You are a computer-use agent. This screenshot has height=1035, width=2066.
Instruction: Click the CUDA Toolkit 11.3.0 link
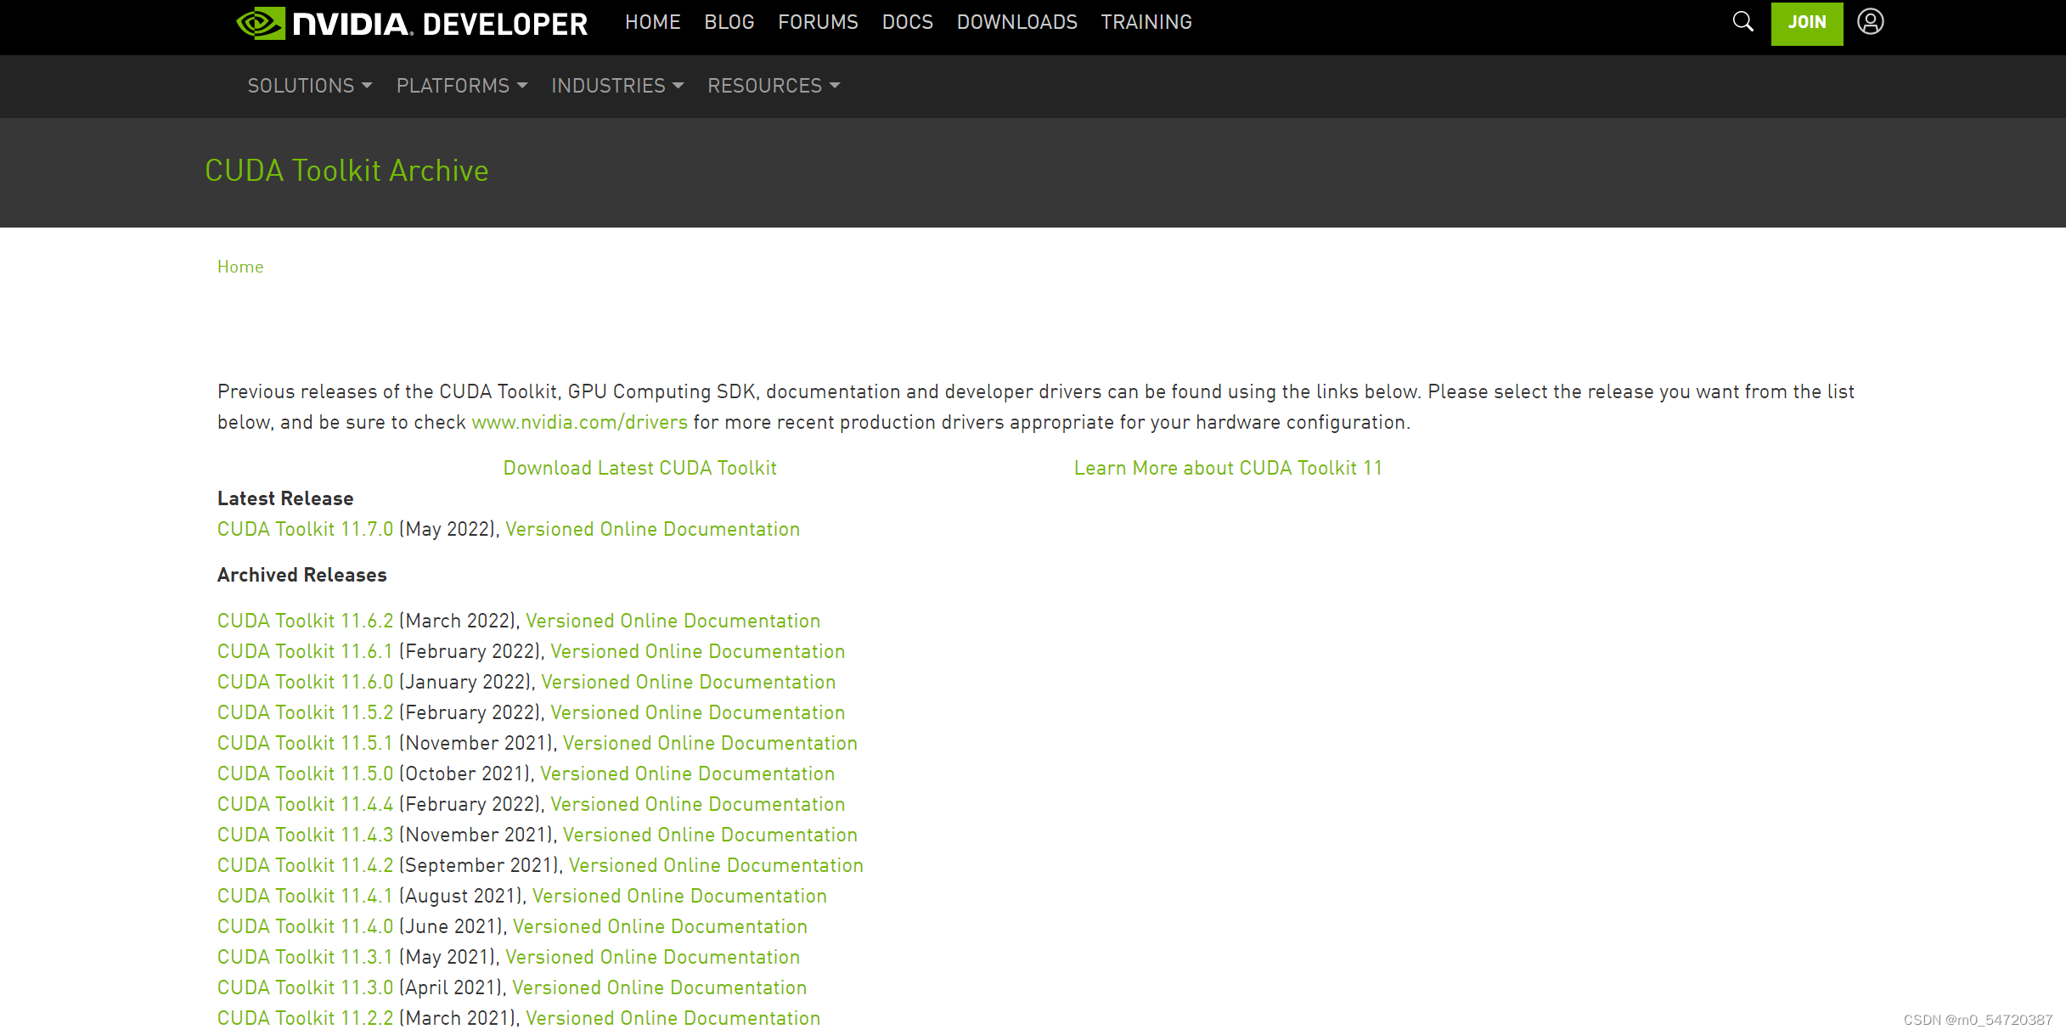click(x=305, y=987)
